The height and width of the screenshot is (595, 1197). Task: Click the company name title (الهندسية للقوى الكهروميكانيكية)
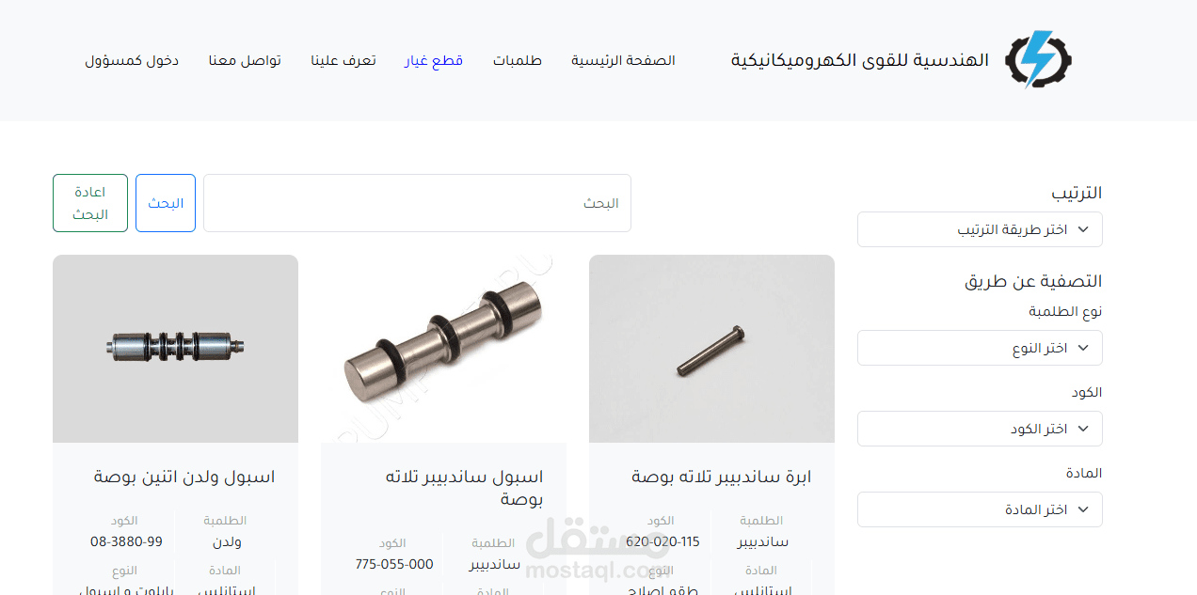click(x=860, y=60)
